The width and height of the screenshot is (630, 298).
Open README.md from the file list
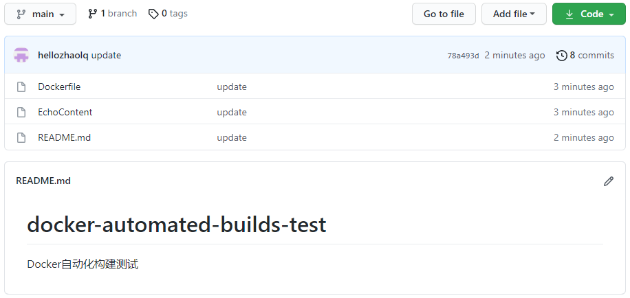pos(64,138)
